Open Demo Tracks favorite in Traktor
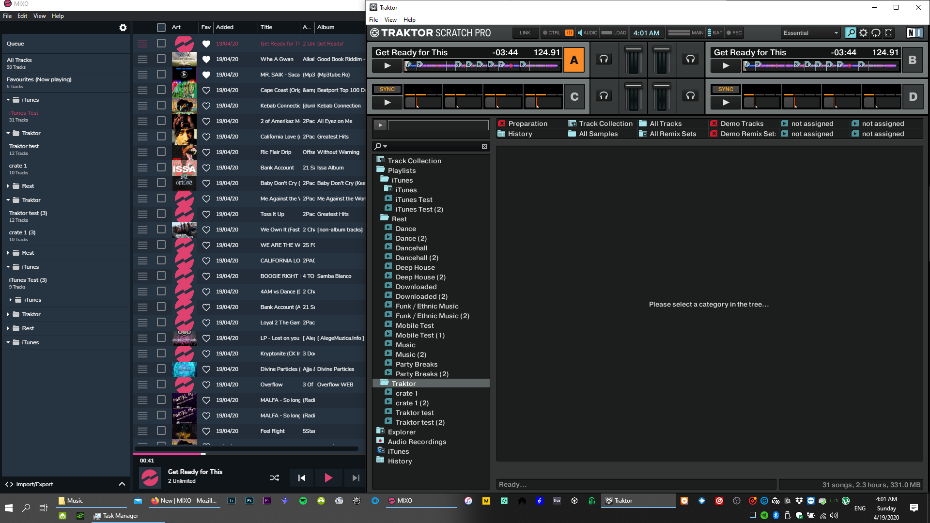Screen dimensions: 930x523 coord(742,123)
